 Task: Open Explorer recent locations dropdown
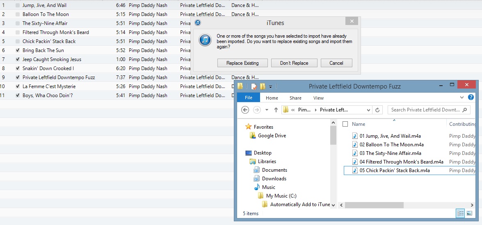(x=267, y=110)
